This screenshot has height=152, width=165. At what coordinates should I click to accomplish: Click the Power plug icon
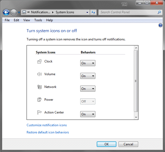tap(40, 100)
